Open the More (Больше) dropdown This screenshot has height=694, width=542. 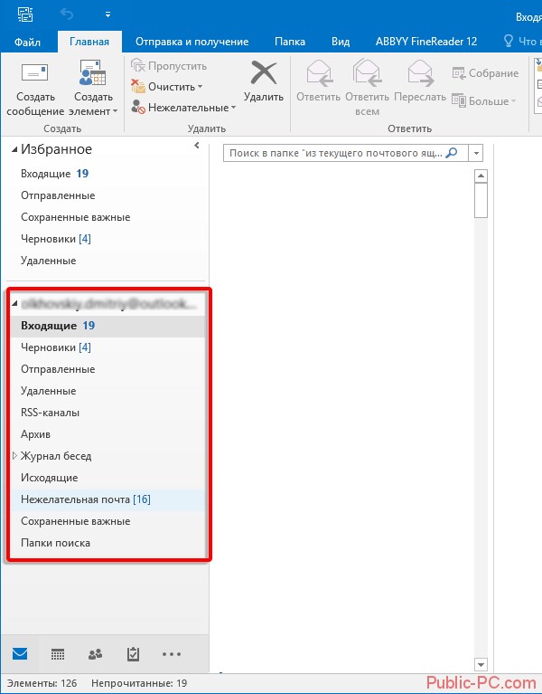[x=484, y=101]
